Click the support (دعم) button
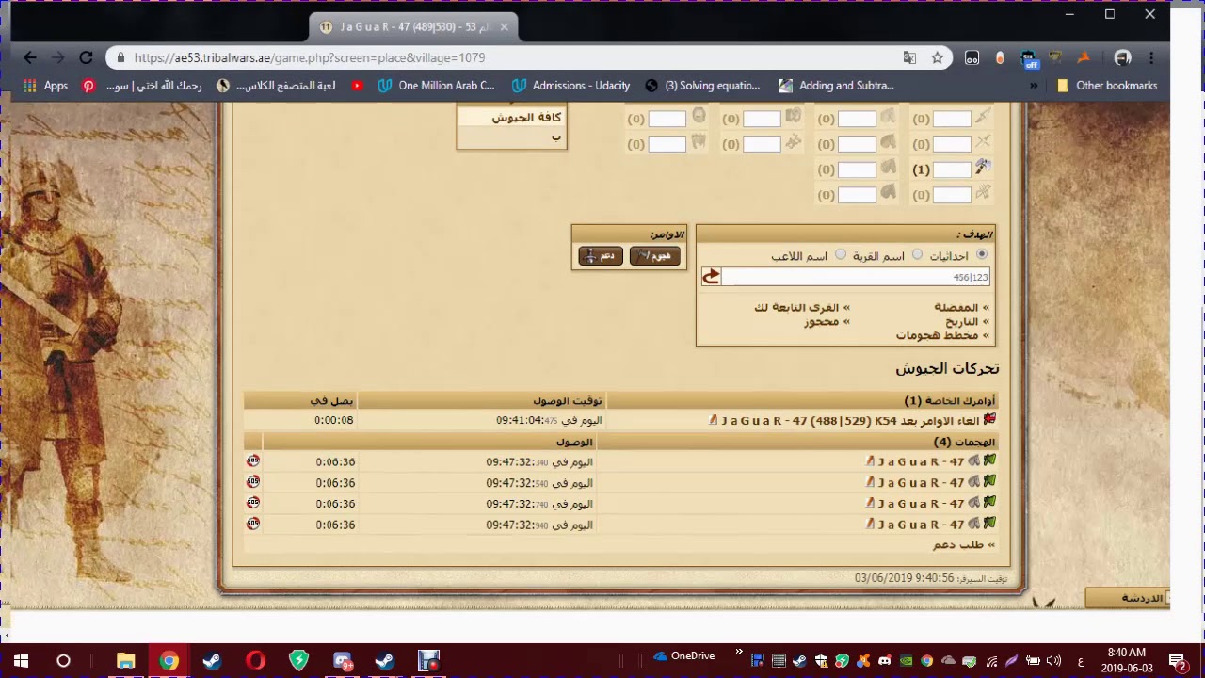1205x678 pixels. [601, 255]
